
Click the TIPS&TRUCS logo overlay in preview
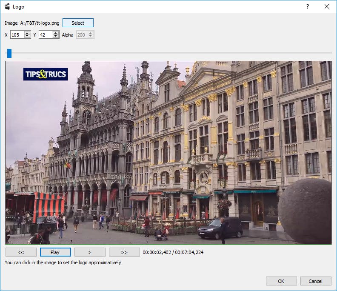(x=46, y=74)
